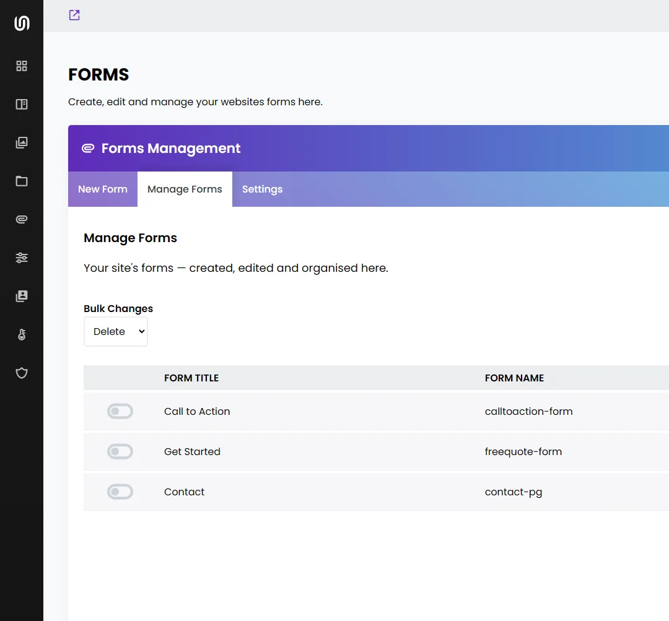Open the sliders settings icon in sidebar
This screenshot has width=669, height=621.
coord(22,258)
